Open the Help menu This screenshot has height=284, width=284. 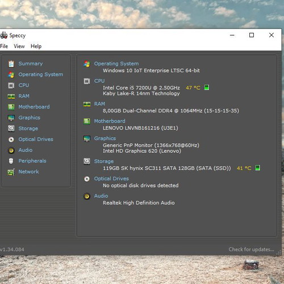36,47
